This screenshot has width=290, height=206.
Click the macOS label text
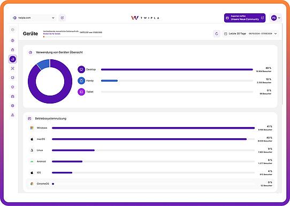[41, 139]
